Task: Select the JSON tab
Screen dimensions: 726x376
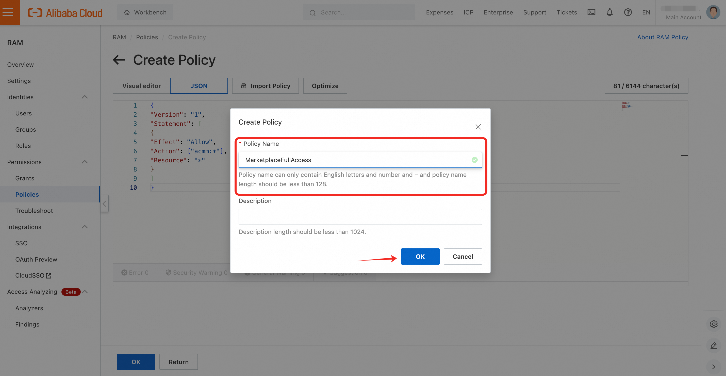Action: click(x=199, y=86)
